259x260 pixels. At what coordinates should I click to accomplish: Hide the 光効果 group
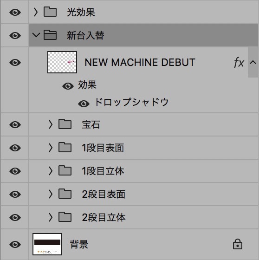(x=15, y=12)
